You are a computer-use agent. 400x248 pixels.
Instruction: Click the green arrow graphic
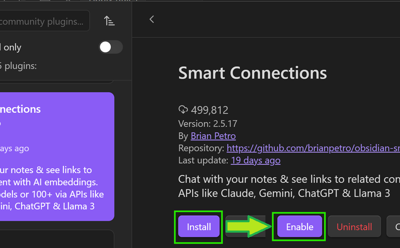click(247, 227)
